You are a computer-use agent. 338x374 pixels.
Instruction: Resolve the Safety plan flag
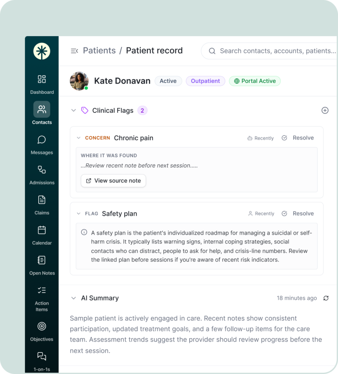point(298,213)
